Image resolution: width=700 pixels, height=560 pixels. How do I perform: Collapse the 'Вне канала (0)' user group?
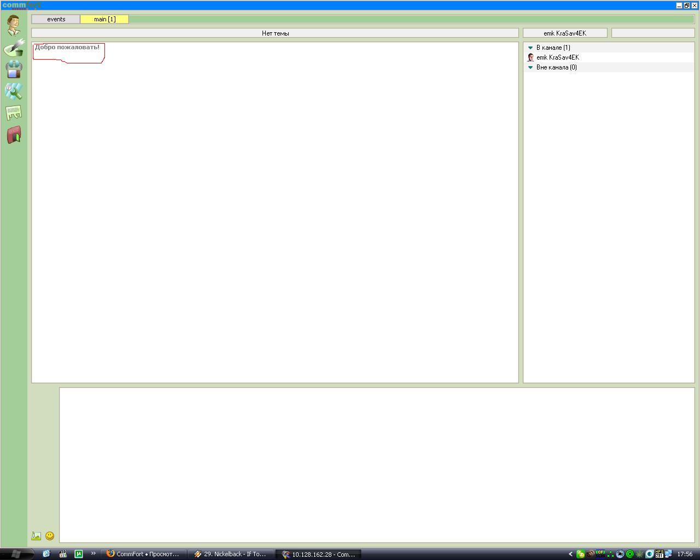pyautogui.click(x=530, y=67)
